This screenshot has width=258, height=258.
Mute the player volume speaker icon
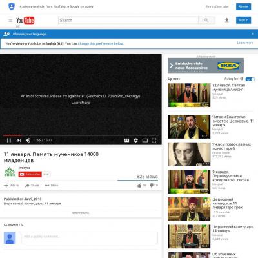click(28, 141)
